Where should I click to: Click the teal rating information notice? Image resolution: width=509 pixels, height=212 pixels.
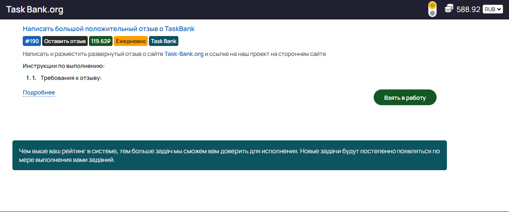(x=230, y=155)
